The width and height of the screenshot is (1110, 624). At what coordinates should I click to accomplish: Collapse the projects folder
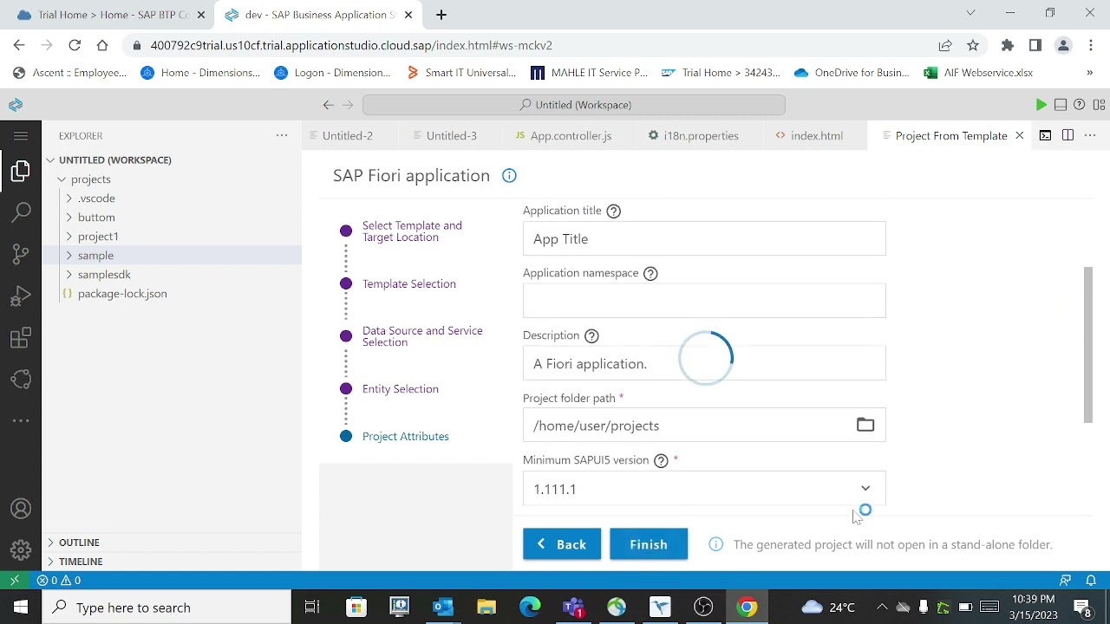(x=91, y=179)
